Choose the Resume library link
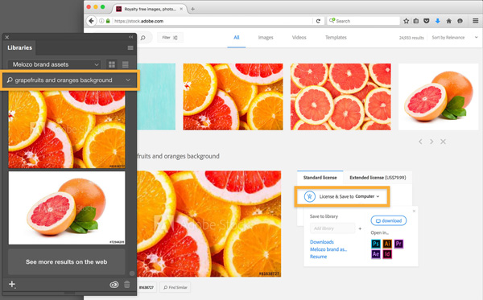 318,257
